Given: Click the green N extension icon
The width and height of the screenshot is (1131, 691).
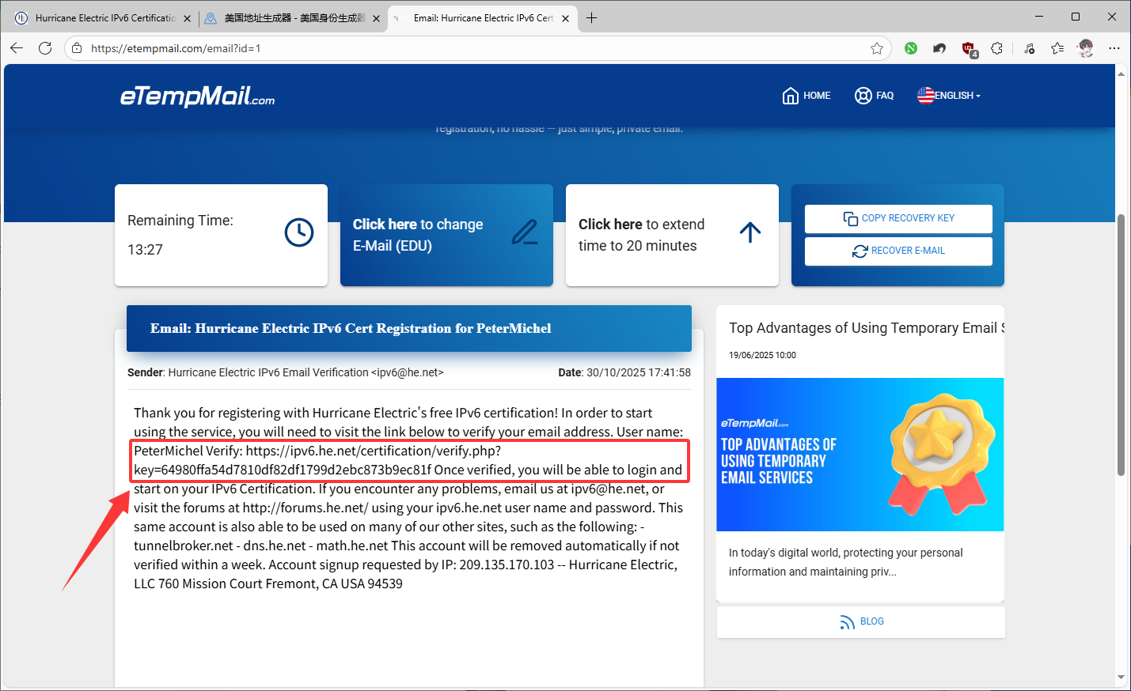Looking at the screenshot, I should click(911, 48).
